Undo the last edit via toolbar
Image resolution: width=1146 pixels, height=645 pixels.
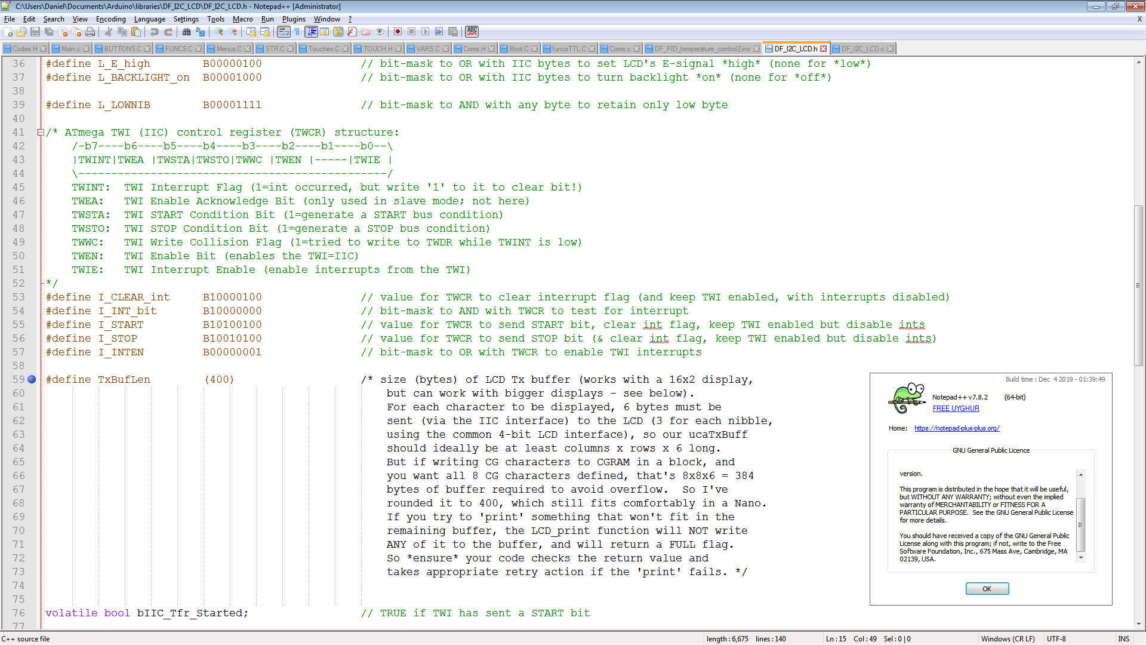coord(155,32)
